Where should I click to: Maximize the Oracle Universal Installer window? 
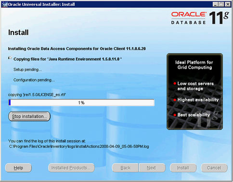221,4
